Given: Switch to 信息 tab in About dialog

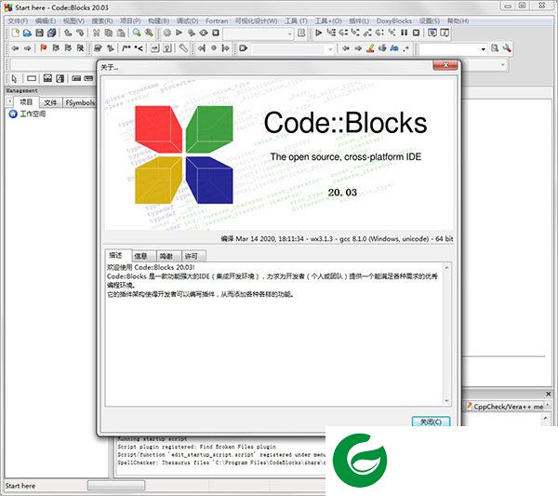Looking at the screenshot, I should pos(144,256).
